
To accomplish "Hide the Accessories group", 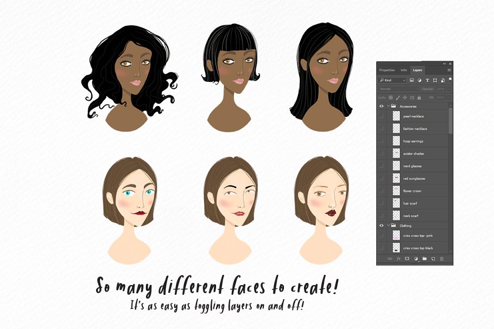I will point(381,106).
